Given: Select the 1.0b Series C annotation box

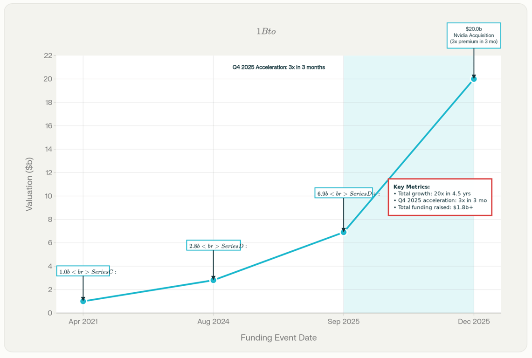Looking at the screenshot, I should [83, 271].
